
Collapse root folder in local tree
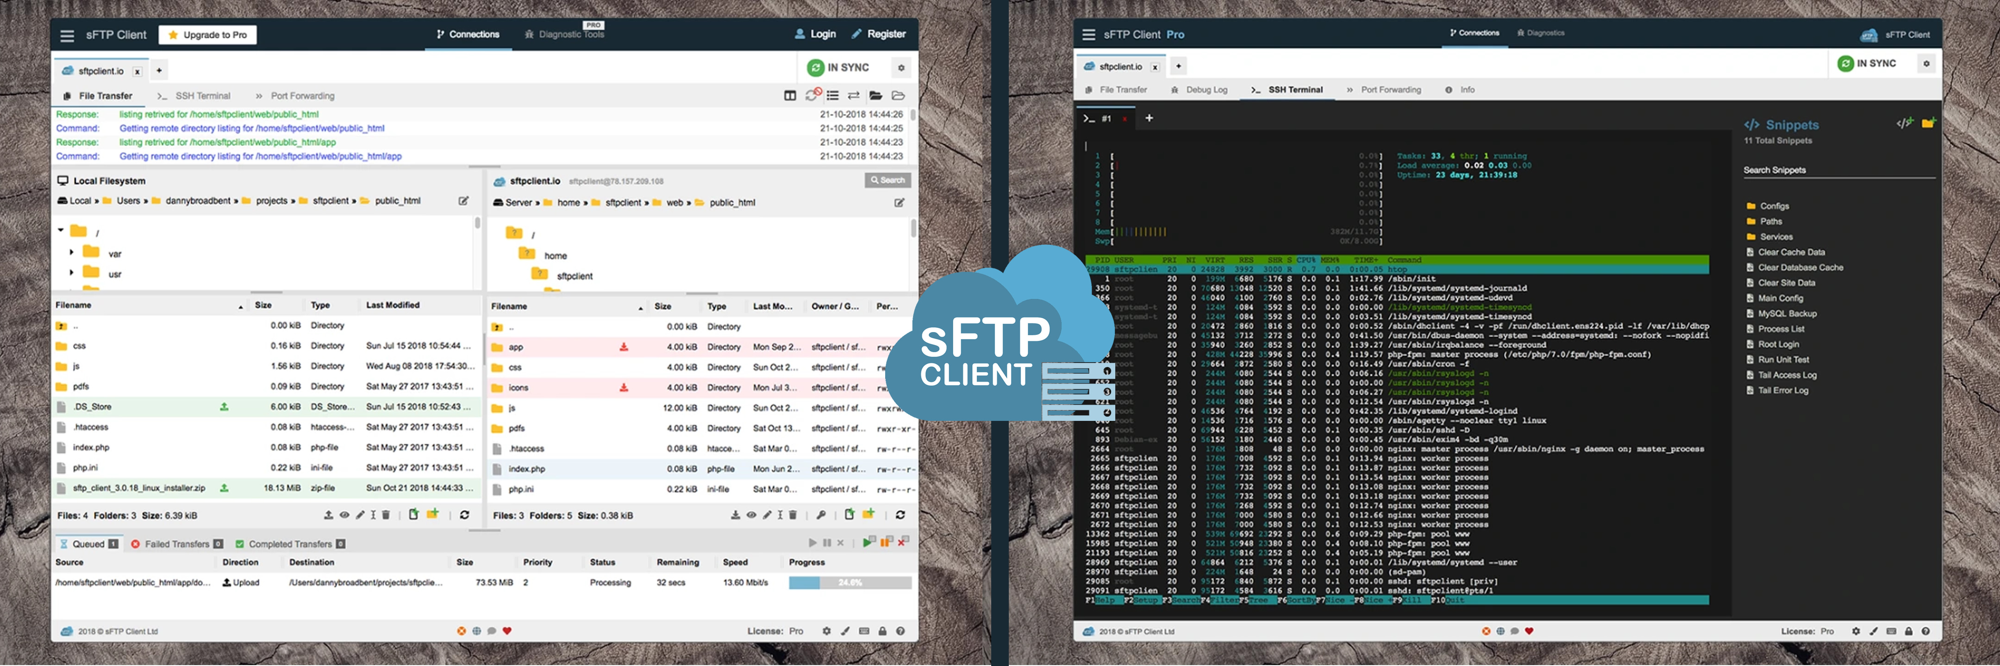(61, 230)
